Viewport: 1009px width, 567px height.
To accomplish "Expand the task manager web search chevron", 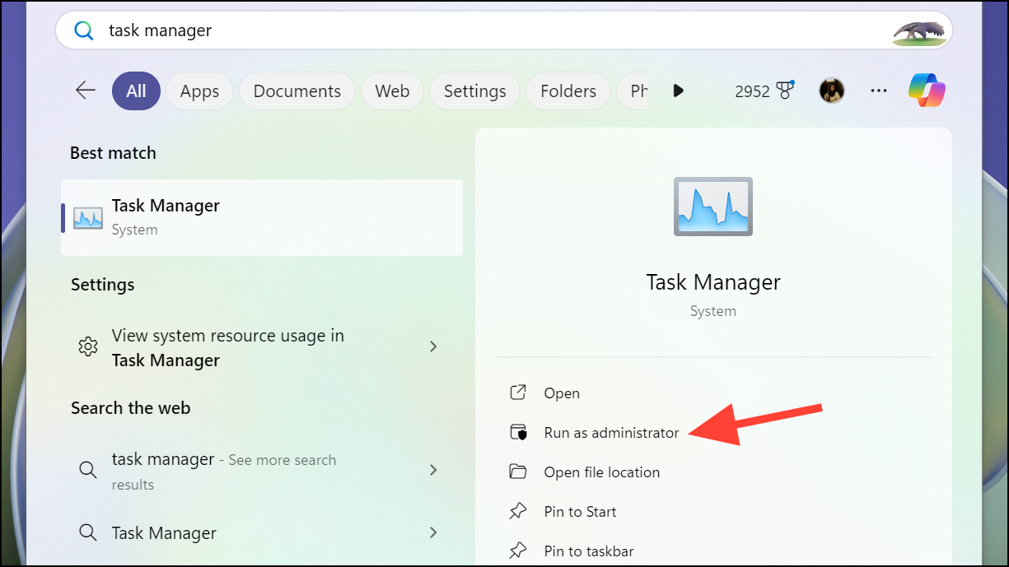I will point(433,470).
